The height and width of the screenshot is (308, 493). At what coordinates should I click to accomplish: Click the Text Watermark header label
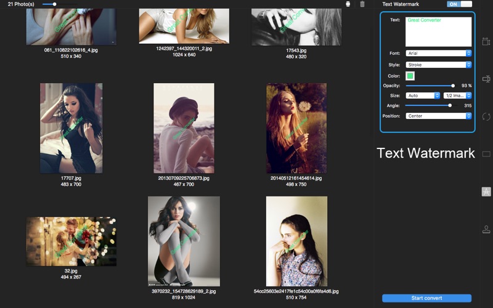[x=401, y=4]
